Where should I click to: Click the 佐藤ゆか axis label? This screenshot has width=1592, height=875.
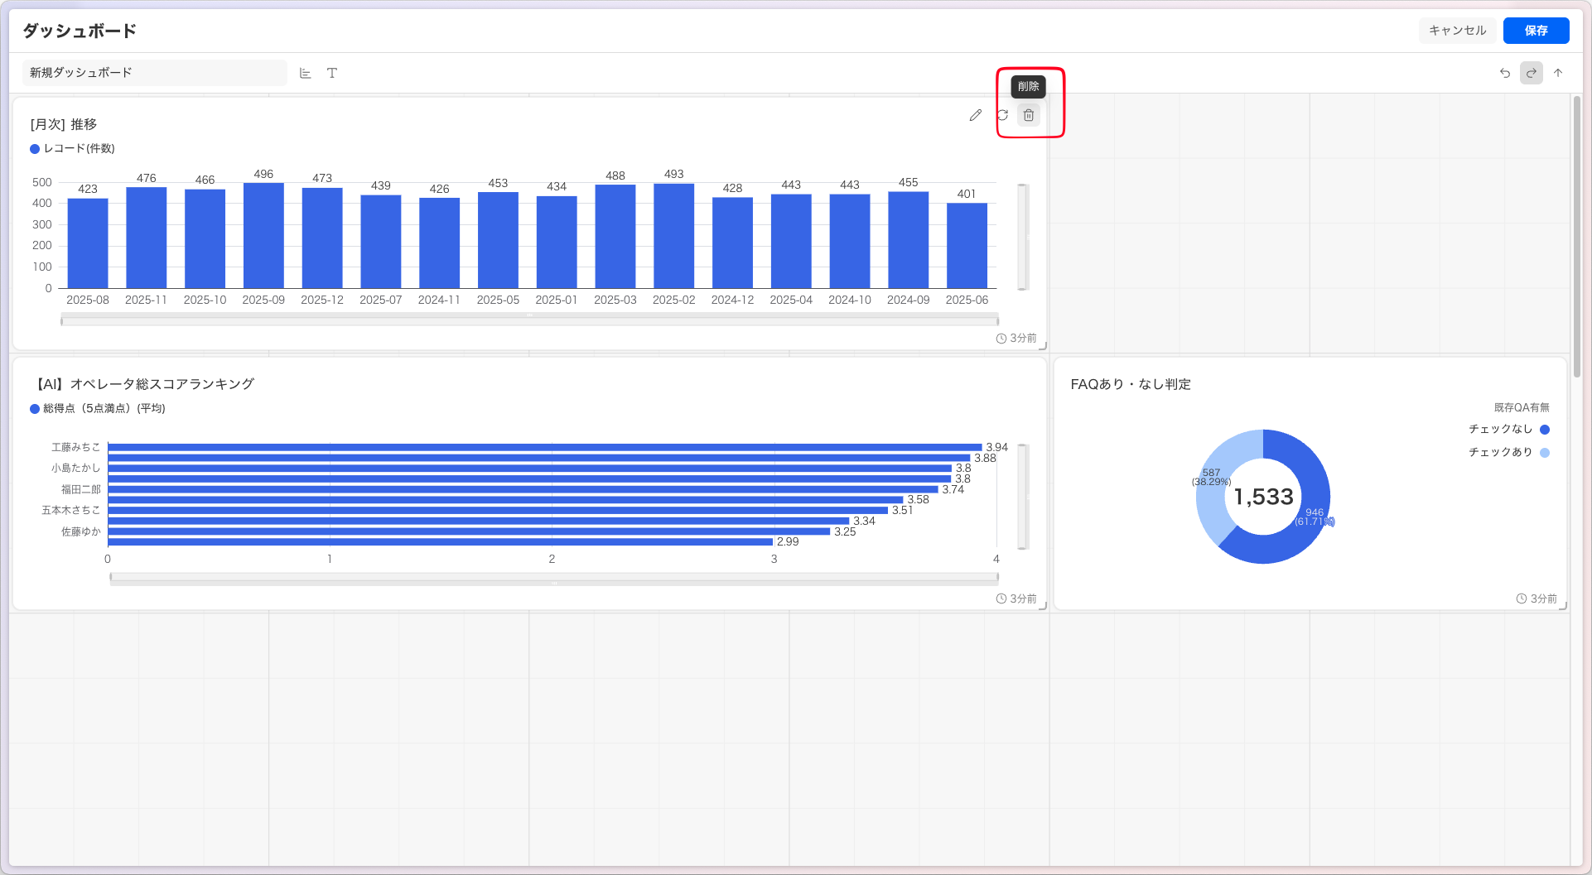(80, 531)
